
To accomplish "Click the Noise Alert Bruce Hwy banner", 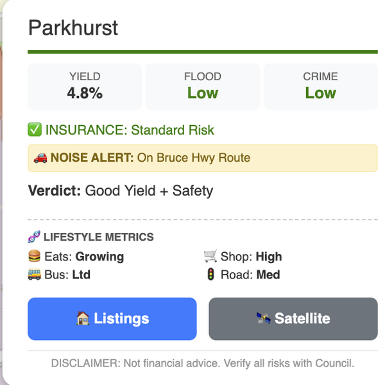I will (203, 158).
